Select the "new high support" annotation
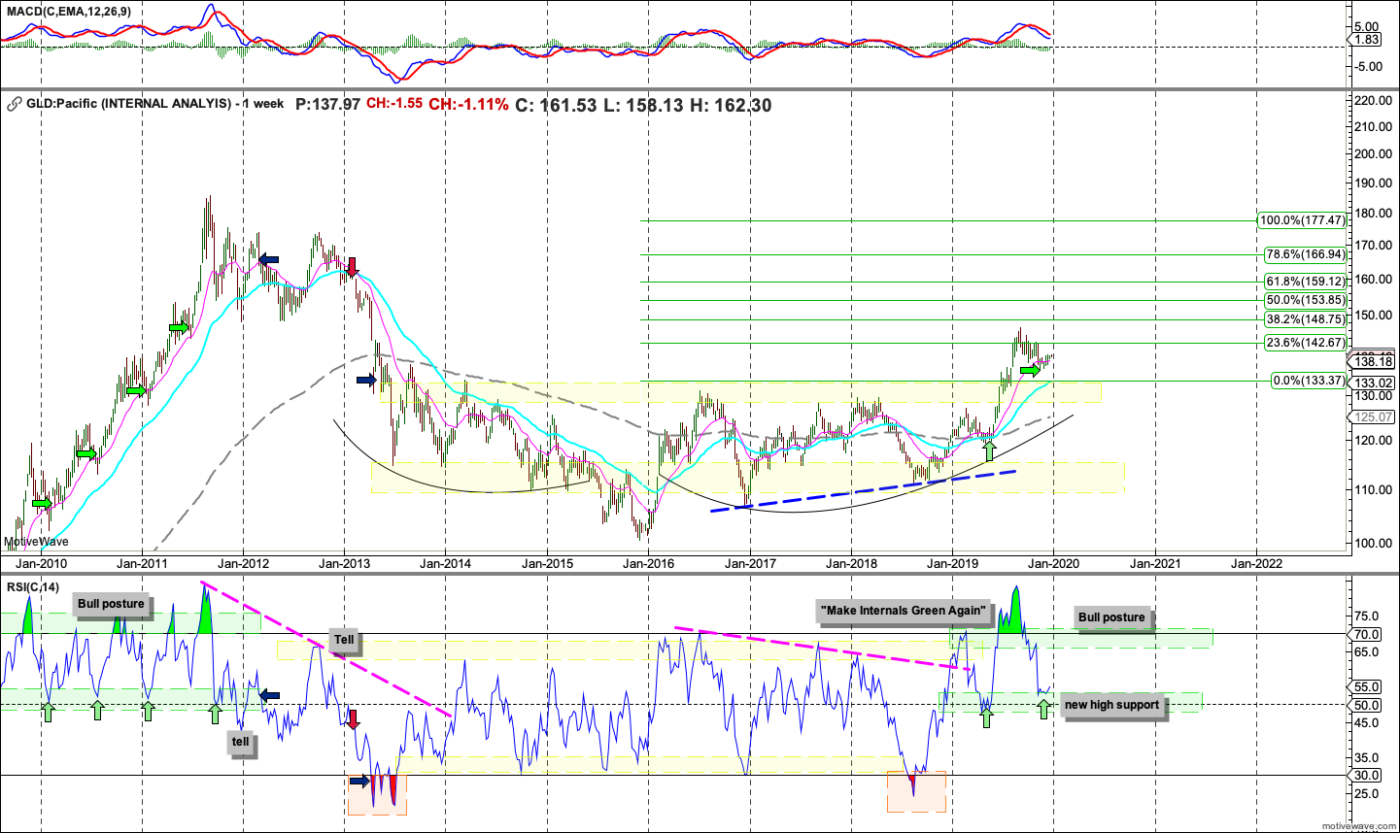Image resolution: width=1400 pixels, height=833 pixels. (x=1111, y=706)
